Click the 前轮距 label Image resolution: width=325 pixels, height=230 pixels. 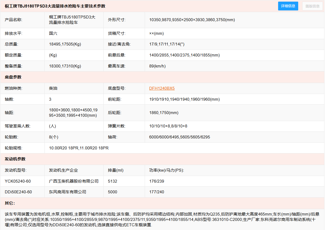pos(114,99)
